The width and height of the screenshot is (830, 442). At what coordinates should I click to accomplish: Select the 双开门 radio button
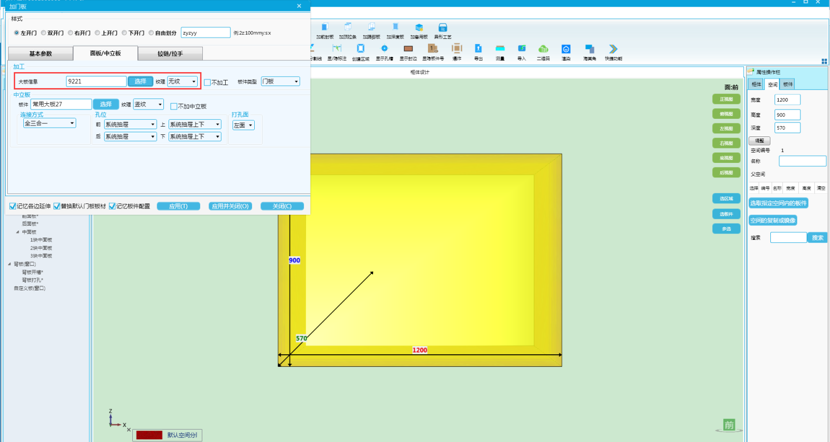44,33
